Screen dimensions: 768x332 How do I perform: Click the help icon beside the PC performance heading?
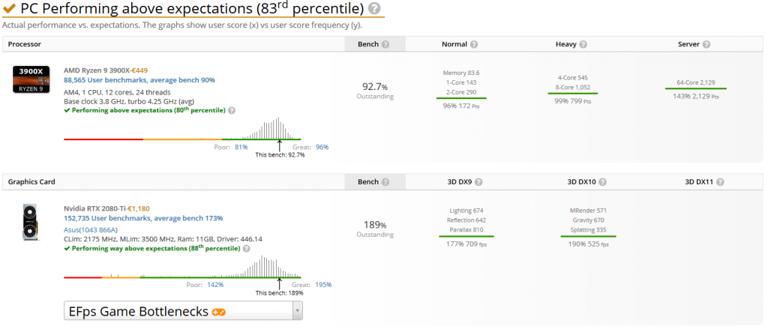(374, 8)
